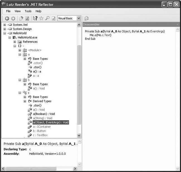Click the Me.a(Me.c.Text) code line
Viewport: 181px width, 172px height.
[101, 35]
